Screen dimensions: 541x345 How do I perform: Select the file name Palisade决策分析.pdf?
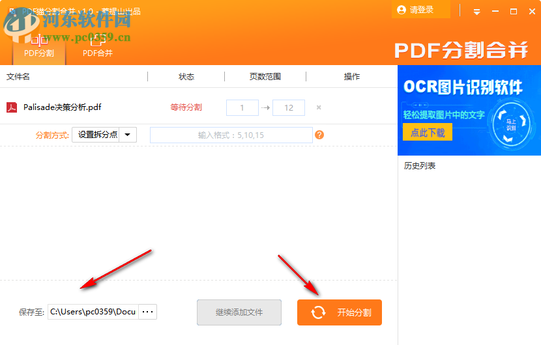point(62,107)
